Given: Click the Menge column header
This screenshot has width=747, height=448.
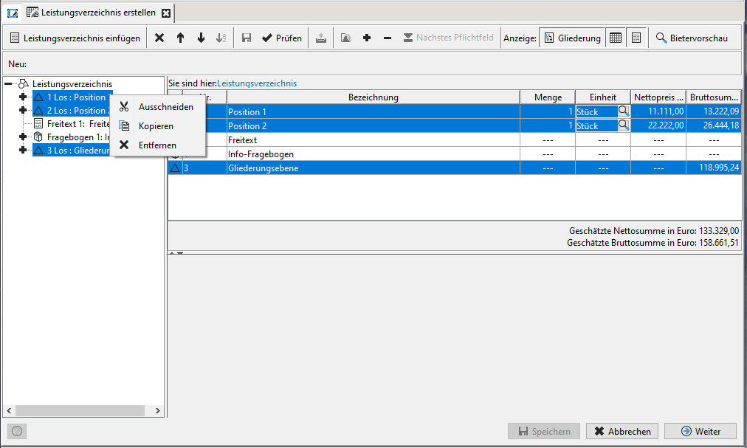Looking at the screenshot, I should click(x=548, y=97).
